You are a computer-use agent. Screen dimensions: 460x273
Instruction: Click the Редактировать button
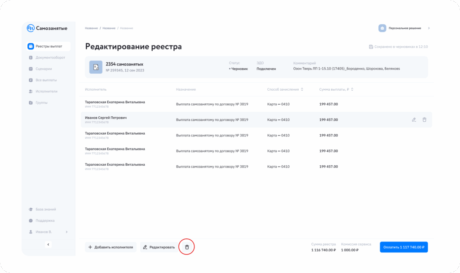pyautogui.click(x=159, y=247)
